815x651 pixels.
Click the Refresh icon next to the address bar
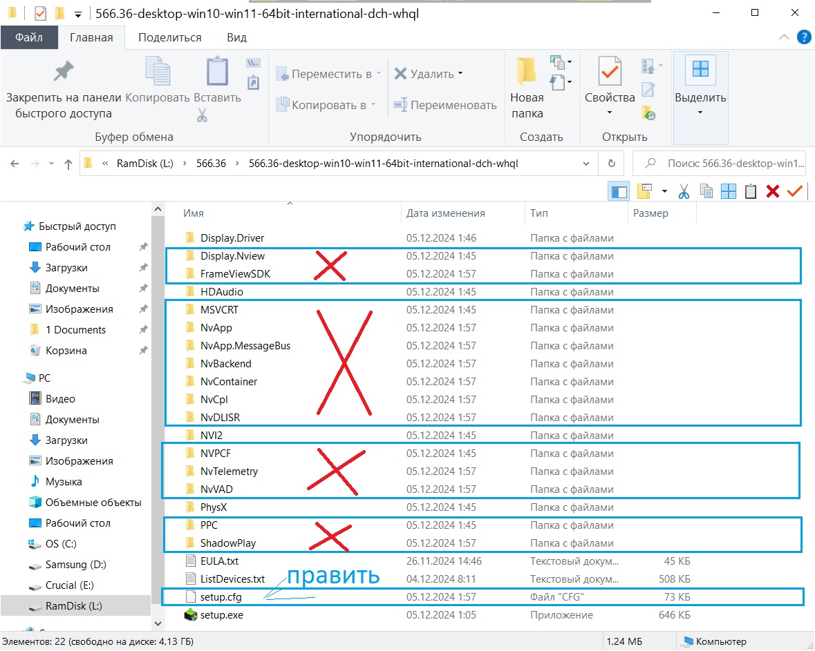pos(612,164)
